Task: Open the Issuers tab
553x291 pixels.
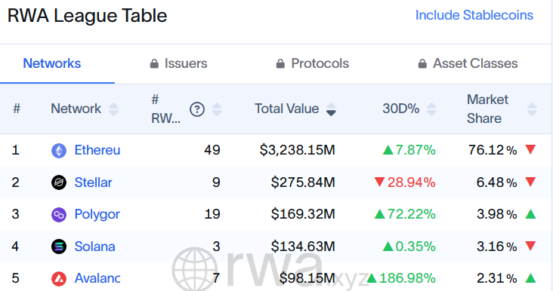Action: coord(178,63)
